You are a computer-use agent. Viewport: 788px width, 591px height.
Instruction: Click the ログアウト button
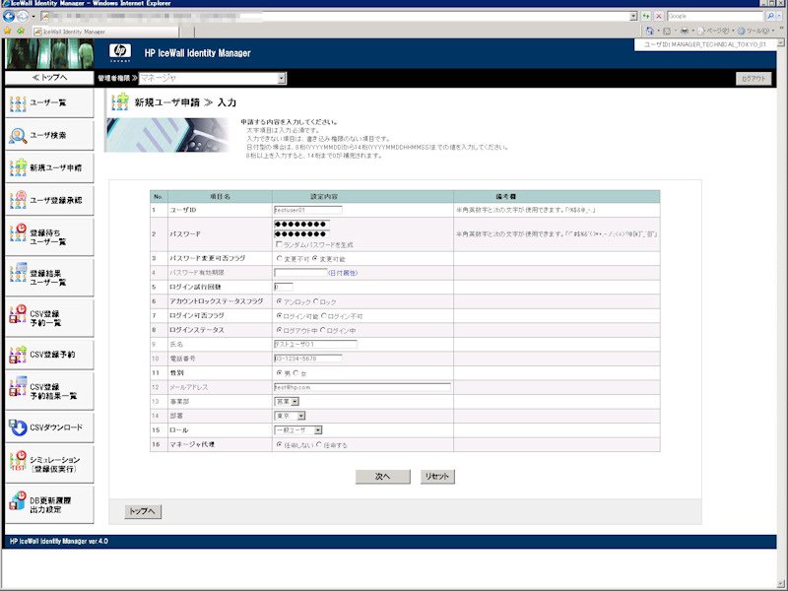pos(754,79)
